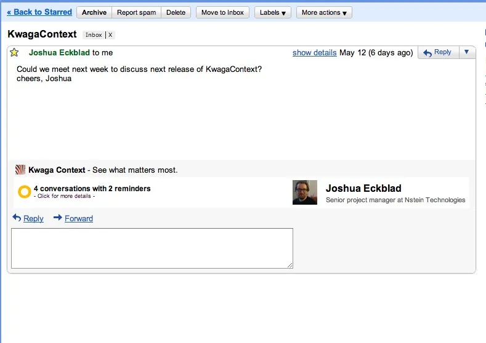Viewport: 486px width, 343px height.
Task: Click the Reply link below the message
Action: pyautogui.click(x=33, y=218)
